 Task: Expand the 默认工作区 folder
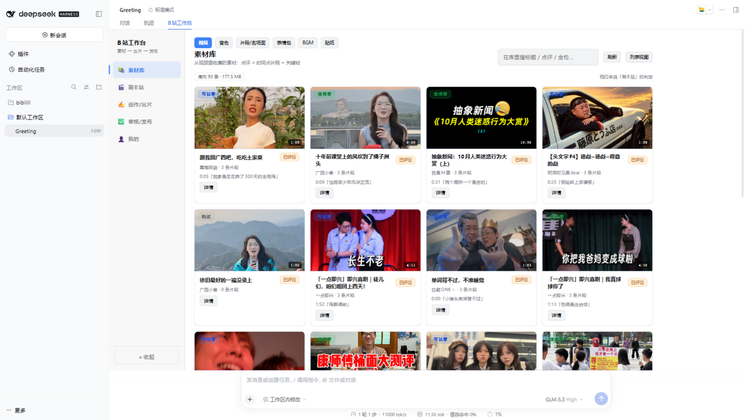pos(54,117)
